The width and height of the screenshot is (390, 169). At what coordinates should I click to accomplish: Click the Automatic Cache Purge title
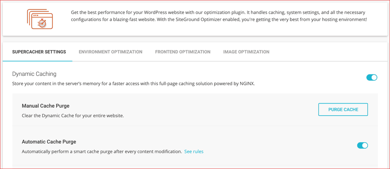pyautogui.click(x=49, y=142)
